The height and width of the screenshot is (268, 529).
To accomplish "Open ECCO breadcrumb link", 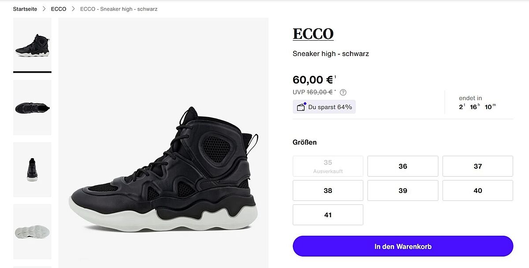I will coord(59,9).
